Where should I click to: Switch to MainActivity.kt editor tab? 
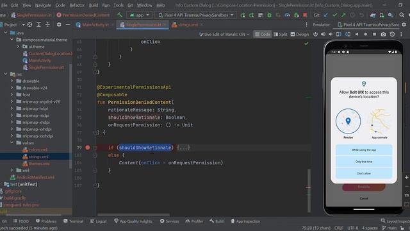[95, 24]
